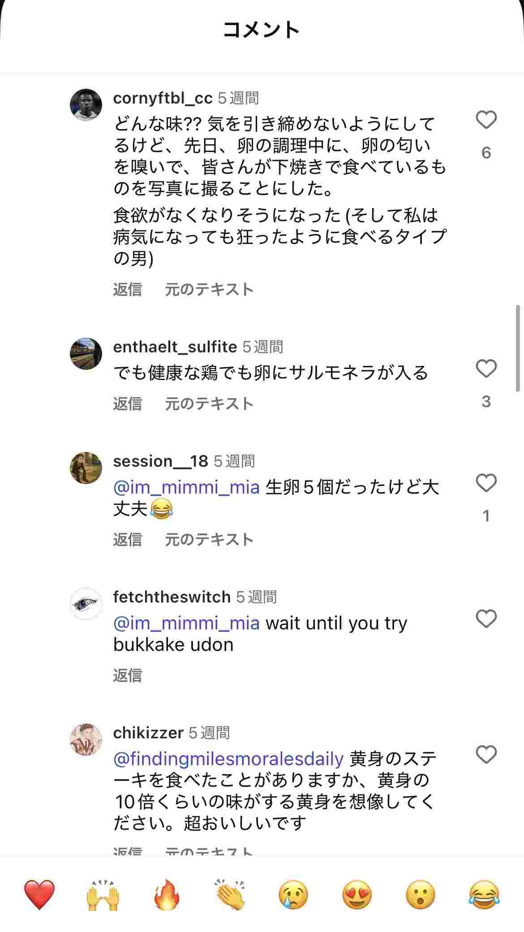Tap the fire emoji reaction
Screen dimensions: 524x932
point(167,894)
